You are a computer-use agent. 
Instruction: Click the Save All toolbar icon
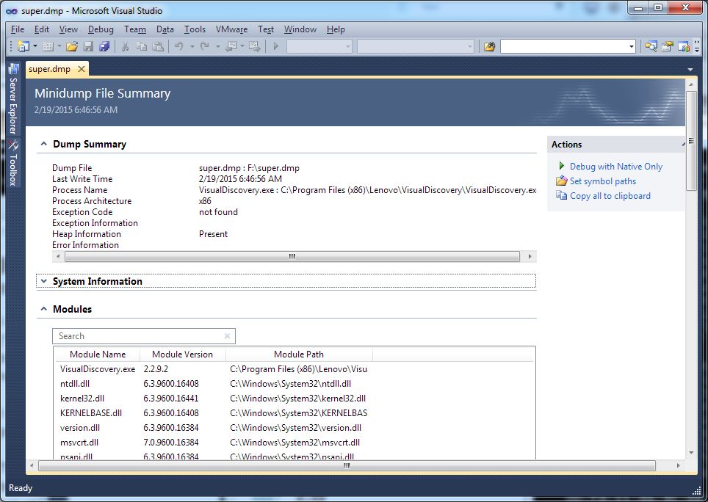104,46
